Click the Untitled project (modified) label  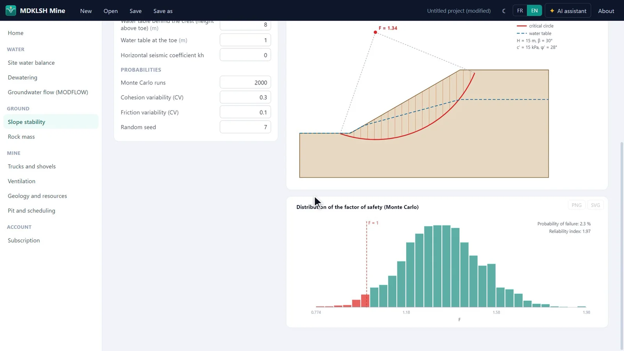click(x=459, y=11)
